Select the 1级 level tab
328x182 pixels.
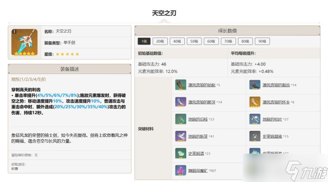click(x=144, y=41)
